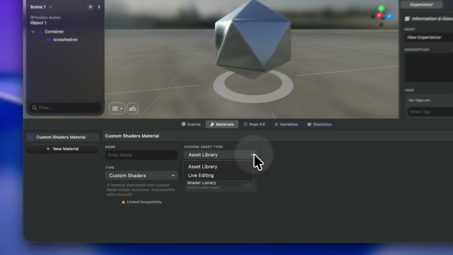Image resolution: width=453 pixels, height=255 pixels.
Task: Click the shader code brackets icon
Action: click(248, 185)
